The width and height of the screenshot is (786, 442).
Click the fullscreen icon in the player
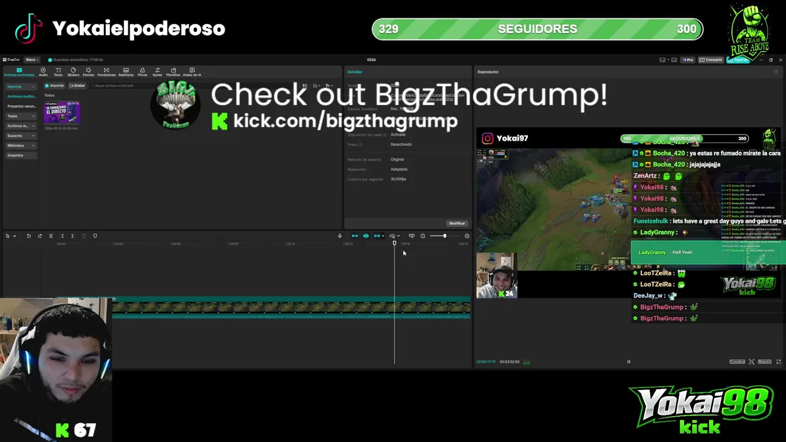click(x=779, y=362)
